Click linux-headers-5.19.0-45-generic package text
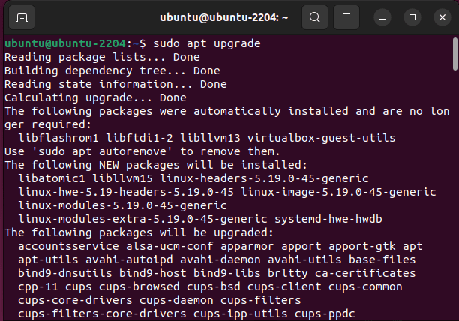 coord(264,178)
